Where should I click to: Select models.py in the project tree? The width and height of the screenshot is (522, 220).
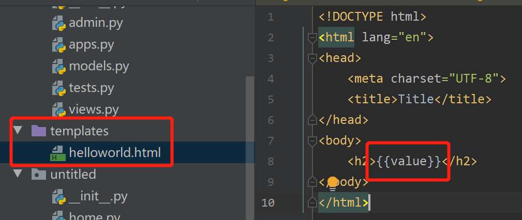click(x=99, y=67)
